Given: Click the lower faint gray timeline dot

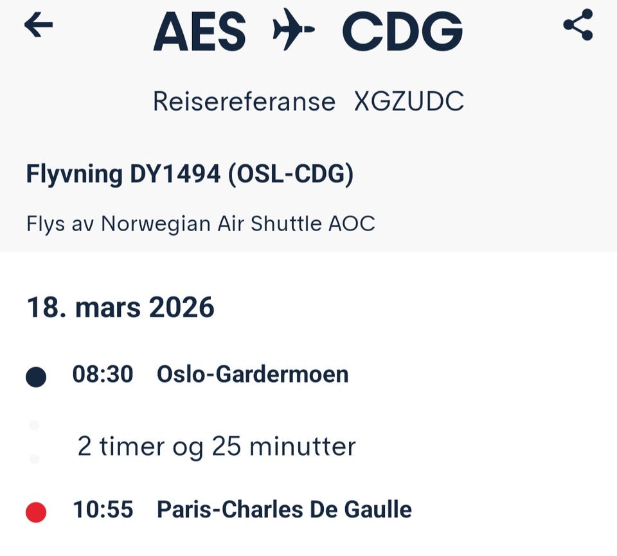Looking at the screenshot, I should coord(35,459).
